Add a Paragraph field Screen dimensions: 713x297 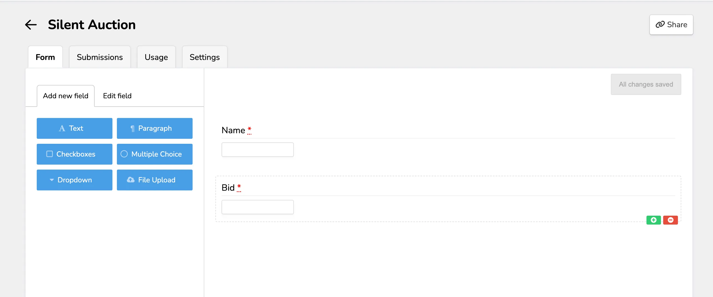[155, 128]
